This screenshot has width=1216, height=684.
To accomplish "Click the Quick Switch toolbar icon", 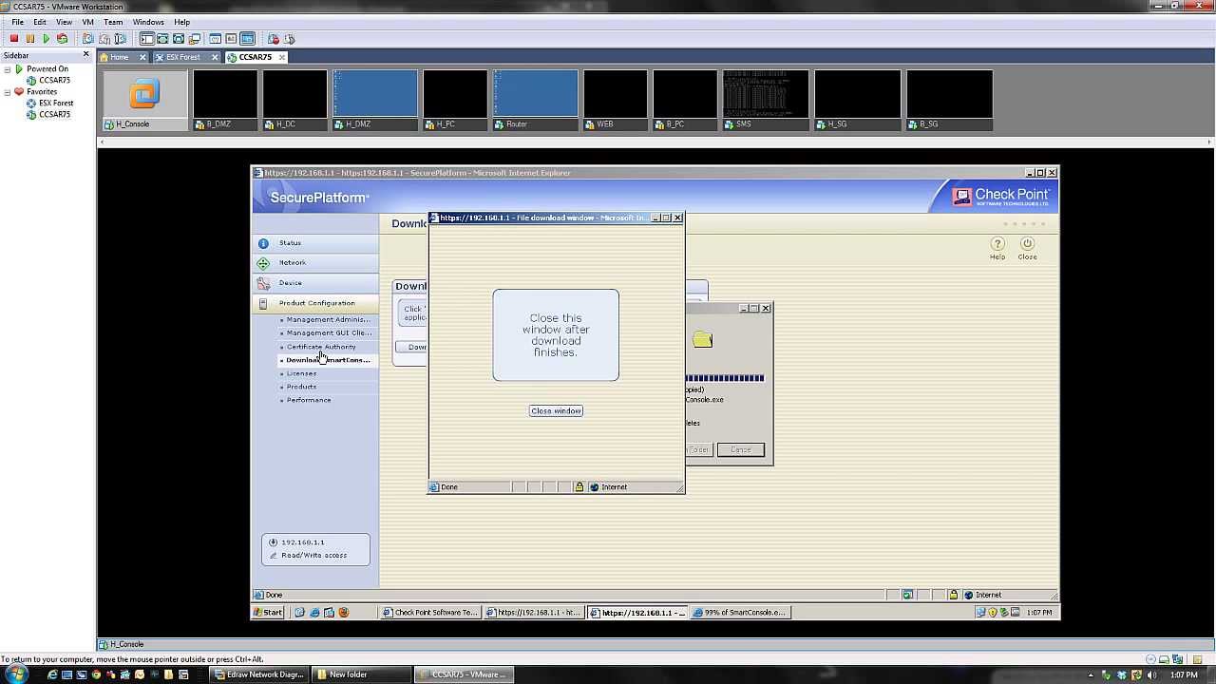I will tap(162, 39).
